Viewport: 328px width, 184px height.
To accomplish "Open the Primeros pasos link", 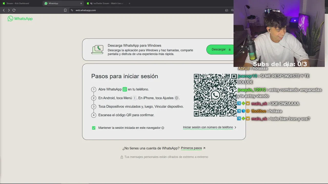I will click(x=191, y=148).
